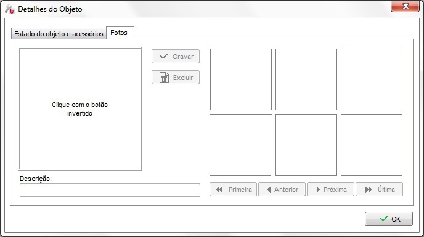Viewport: 424px width, 237px height.
Task: Select the top-left photo thumbnail slot
Action: 241,79
